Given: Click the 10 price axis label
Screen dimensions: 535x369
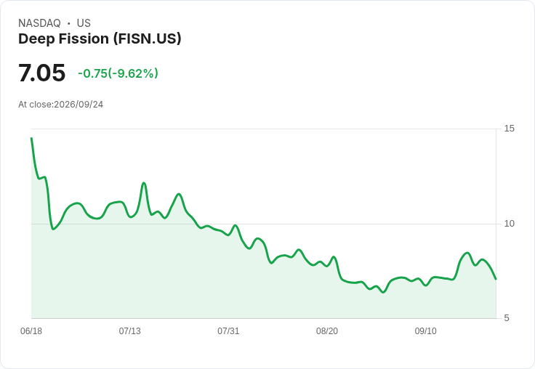Looking at the screenshot, I should click(x=509, y=224).
